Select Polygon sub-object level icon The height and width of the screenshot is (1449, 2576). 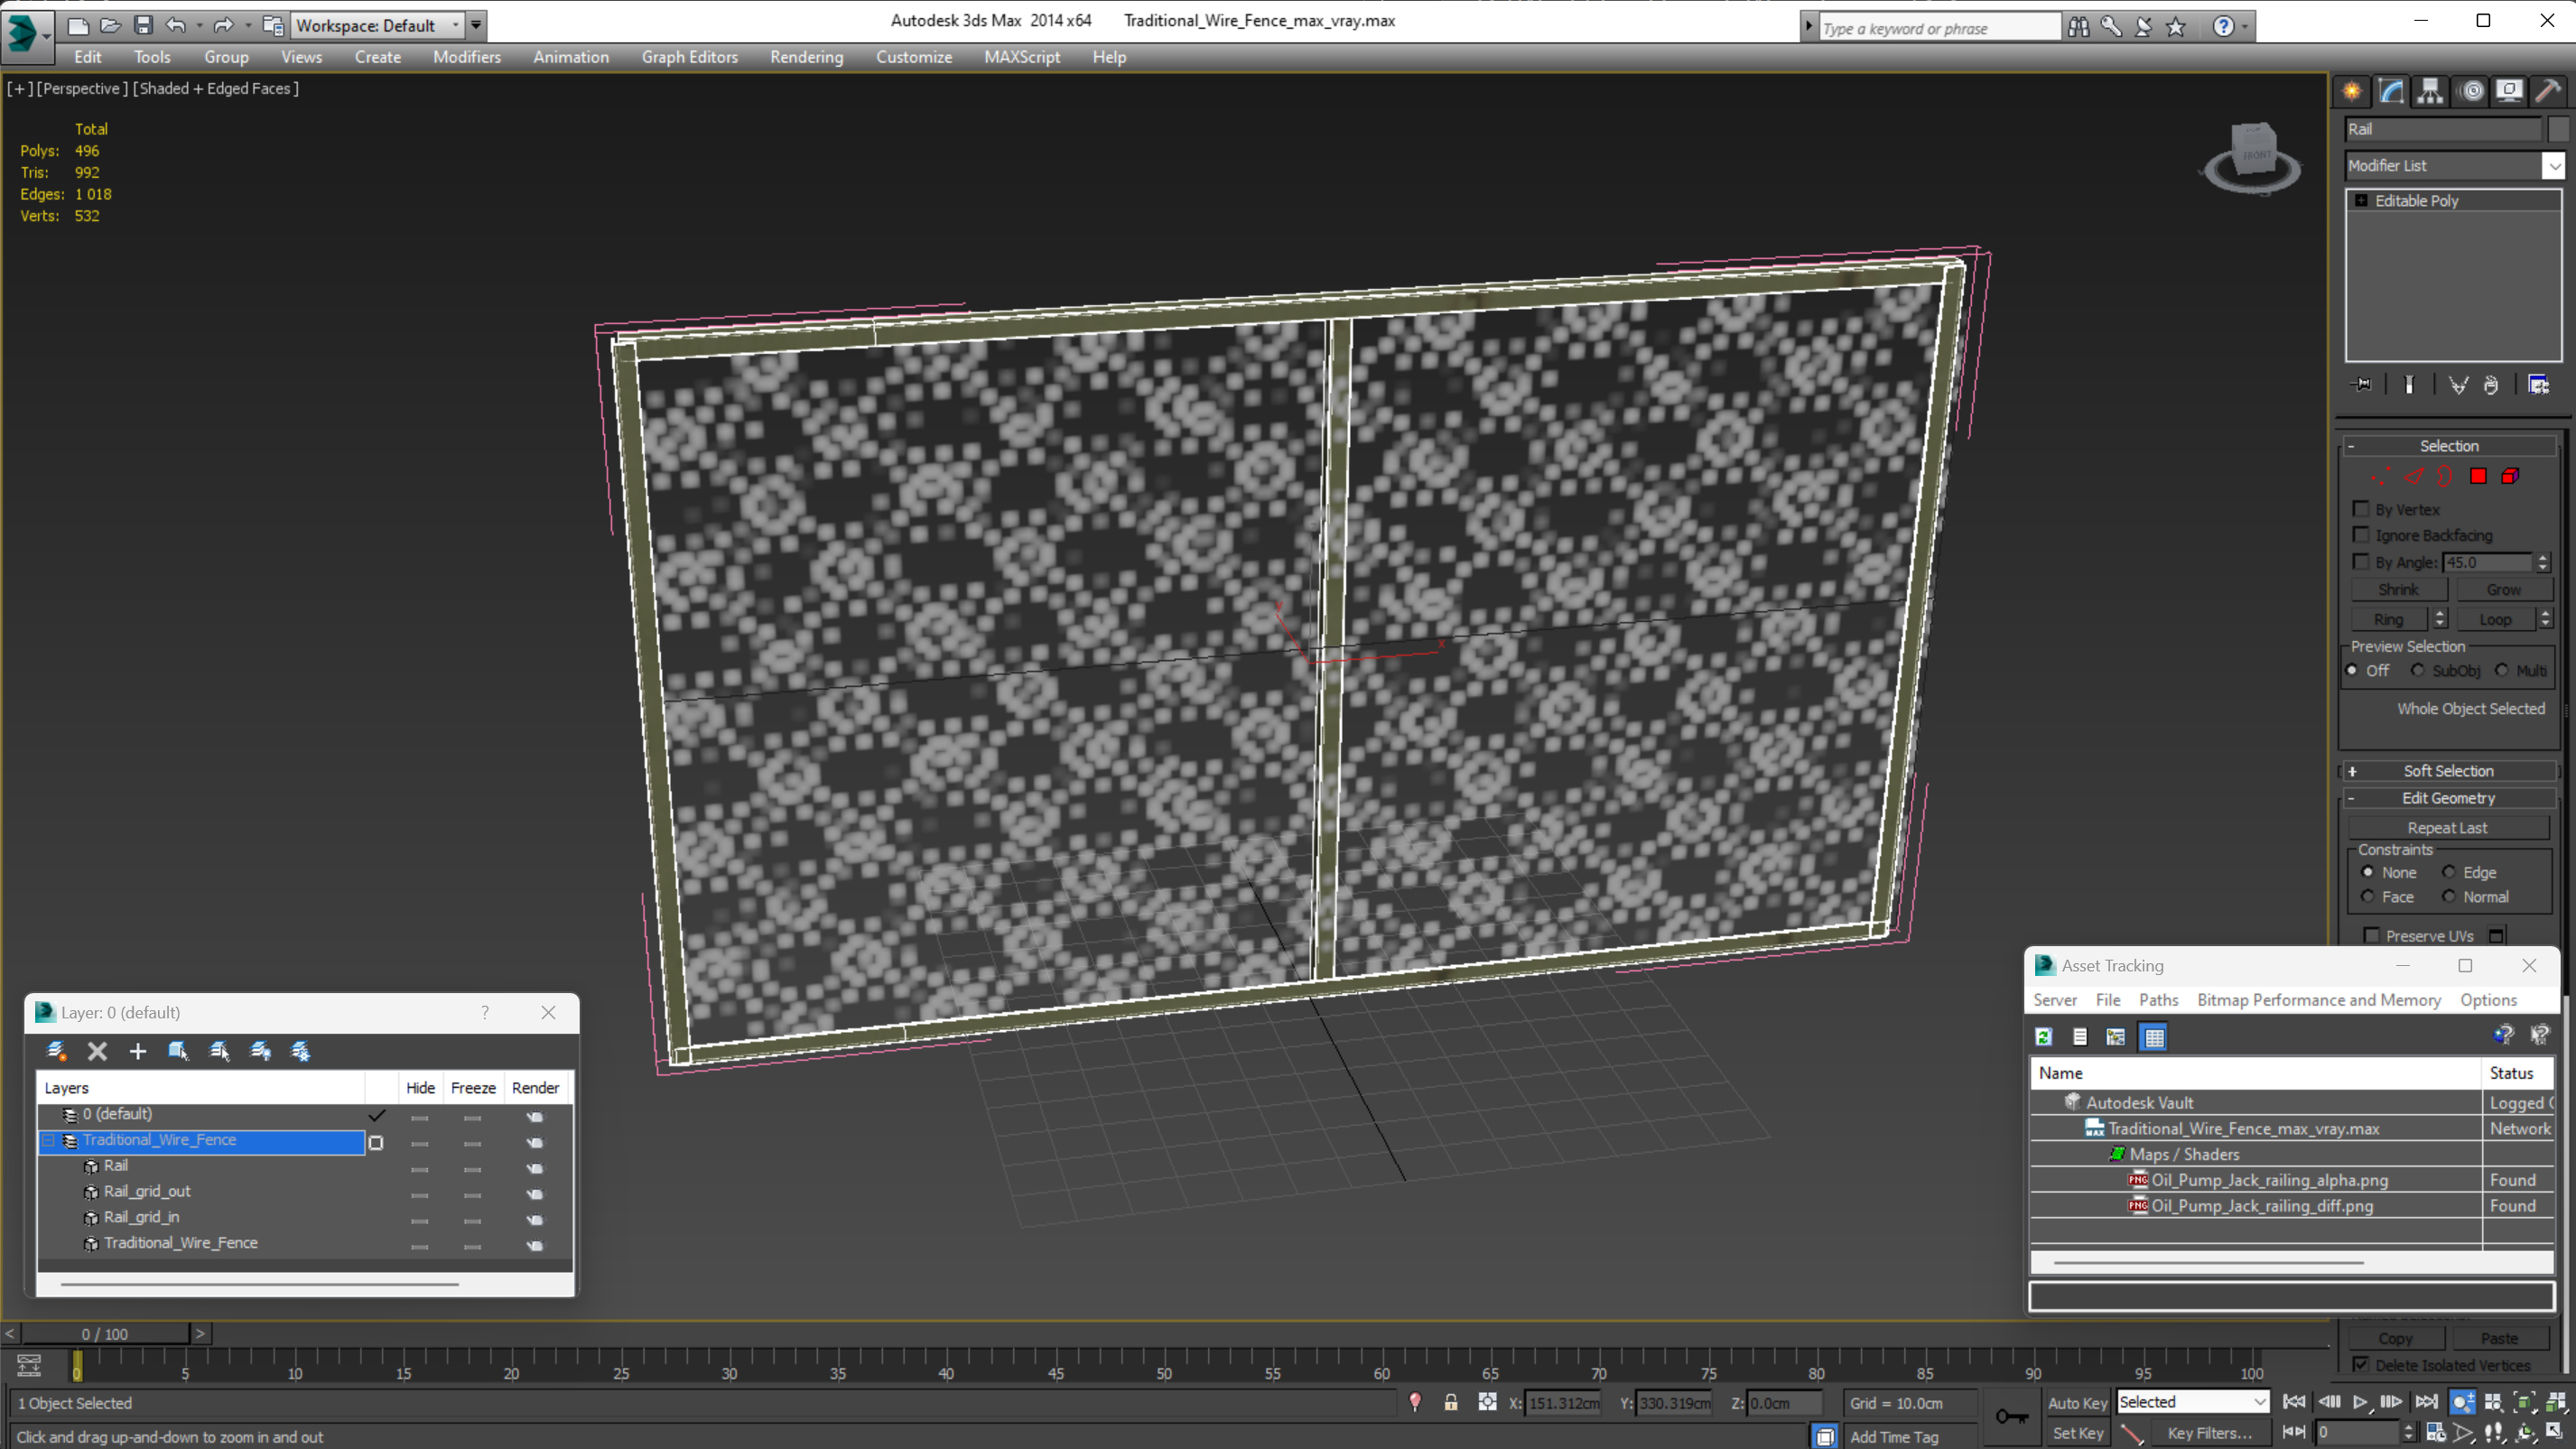coord(2478,476)
